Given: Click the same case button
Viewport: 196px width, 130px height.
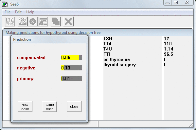Looking at the screenshot, I should point(50,107).
